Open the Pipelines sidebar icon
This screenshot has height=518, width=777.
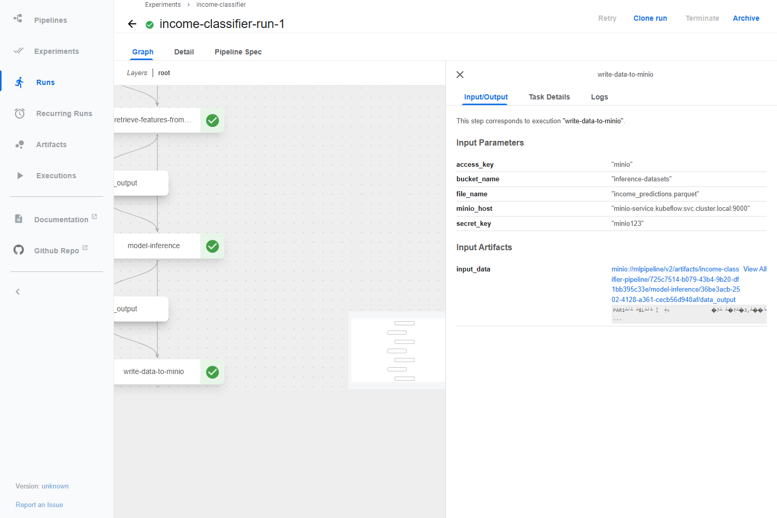pos(18,19)
